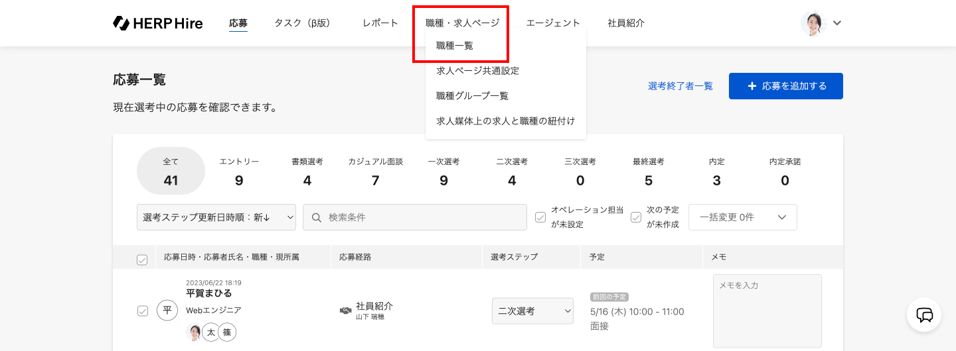Filter by the カジュアル面談 stage count
The height and width of the screenshot is (351, 956).
pos(375,171)
